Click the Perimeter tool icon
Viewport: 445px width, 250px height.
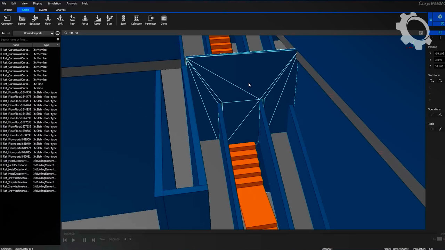pyautogui.click(x=150, y=20)
